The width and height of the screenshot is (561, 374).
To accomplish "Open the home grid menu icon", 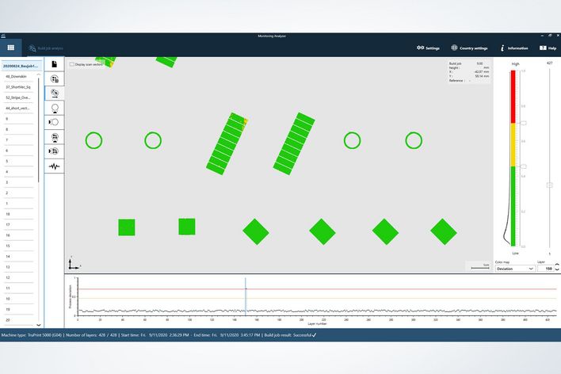I will coord(11,48).
